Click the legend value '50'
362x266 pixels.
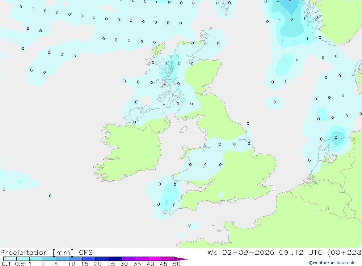click(x=177, y=264)
